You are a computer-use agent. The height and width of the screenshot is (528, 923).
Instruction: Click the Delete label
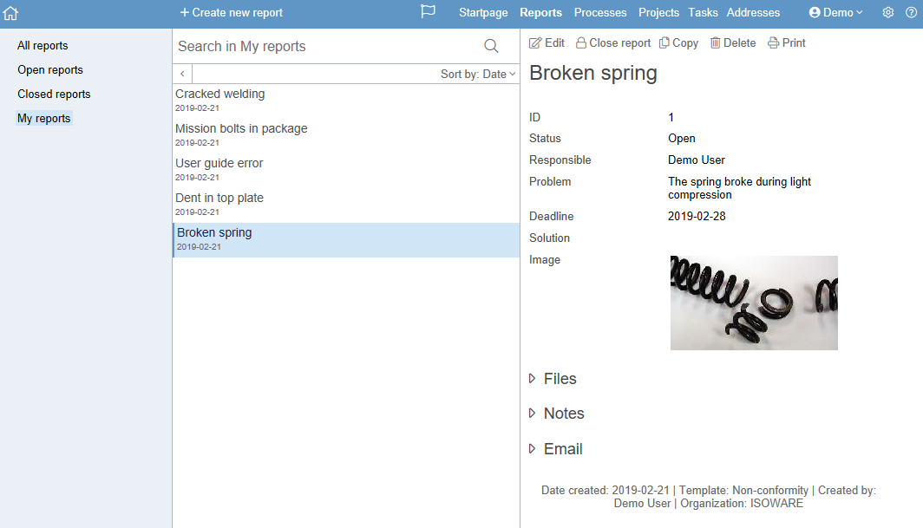tap(739, 43)
